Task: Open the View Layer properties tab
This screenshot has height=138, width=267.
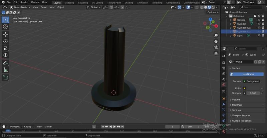Action: point(224,74)
